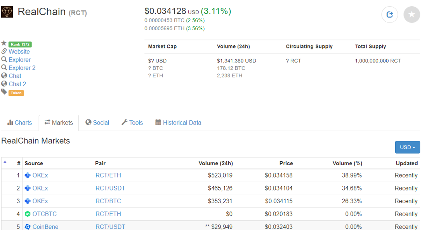Click the small star icon beside Rank 1372
Screen dimensions: 422x230
4,43
